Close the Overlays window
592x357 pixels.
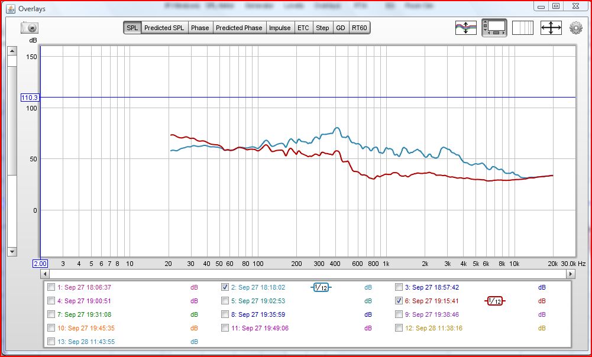(575, 6)
